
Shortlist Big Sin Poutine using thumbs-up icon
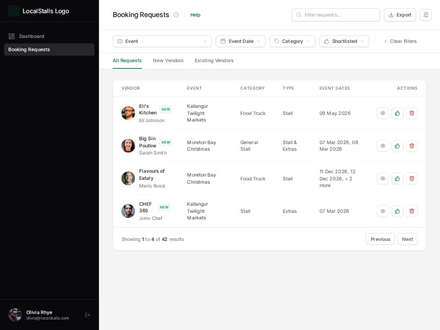(x=397, y=146)
